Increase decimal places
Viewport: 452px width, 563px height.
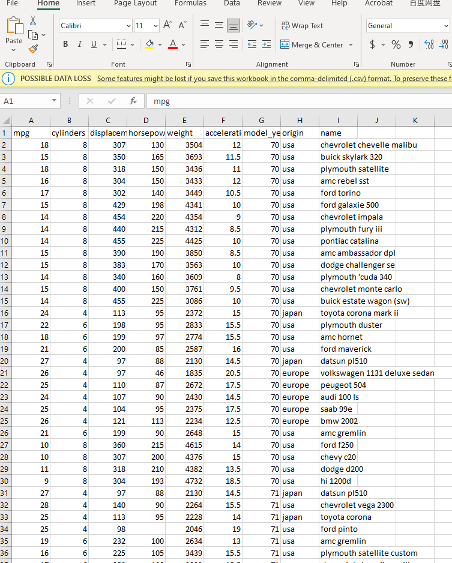[x=429, y=44]
